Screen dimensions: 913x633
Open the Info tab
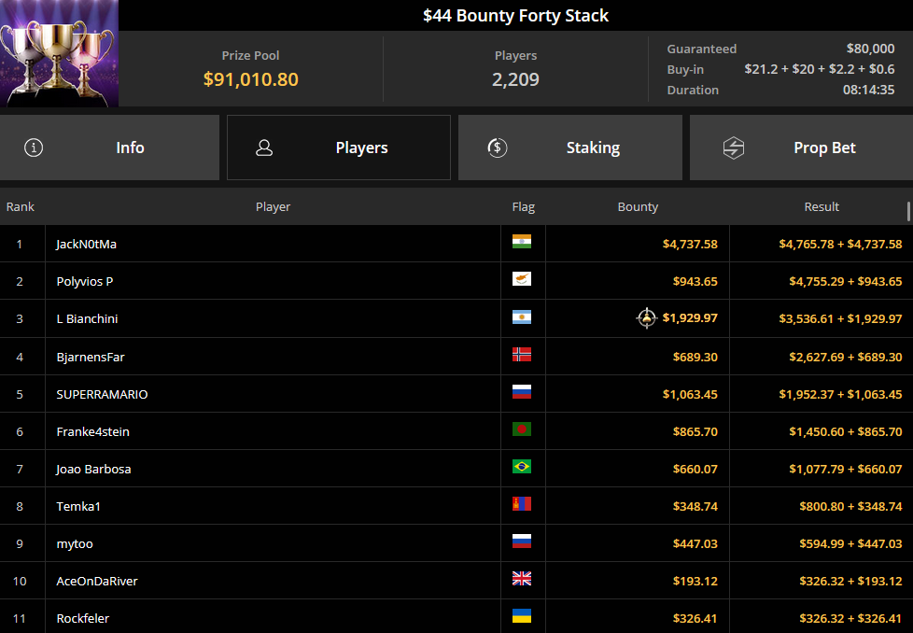tap(109, 148)
